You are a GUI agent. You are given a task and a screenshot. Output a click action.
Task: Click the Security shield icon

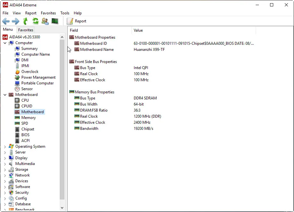11,192
